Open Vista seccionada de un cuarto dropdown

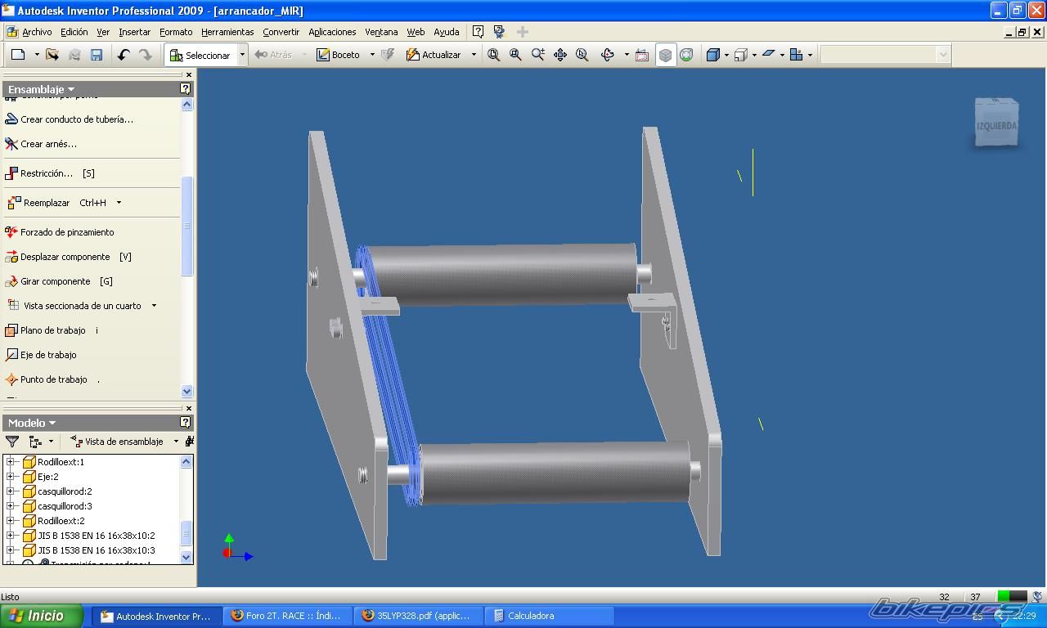(x=154, y=306)
